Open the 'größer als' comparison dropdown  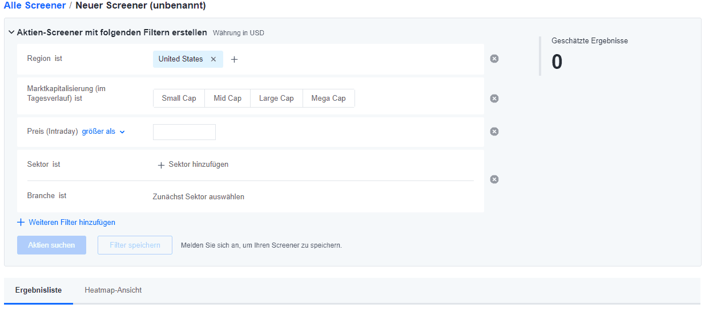pyautogui.click(x=103, y=132)
